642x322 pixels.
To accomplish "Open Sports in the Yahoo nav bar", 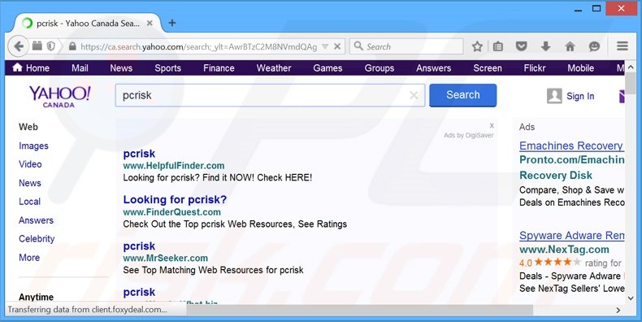I will tap(168, 68).
